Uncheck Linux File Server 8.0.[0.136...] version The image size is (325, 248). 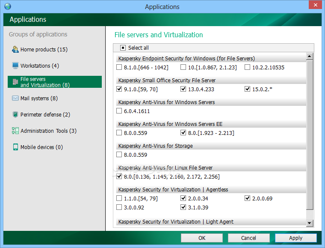point(119,176)
